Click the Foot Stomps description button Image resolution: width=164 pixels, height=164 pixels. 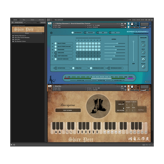(x=68, y=110)
